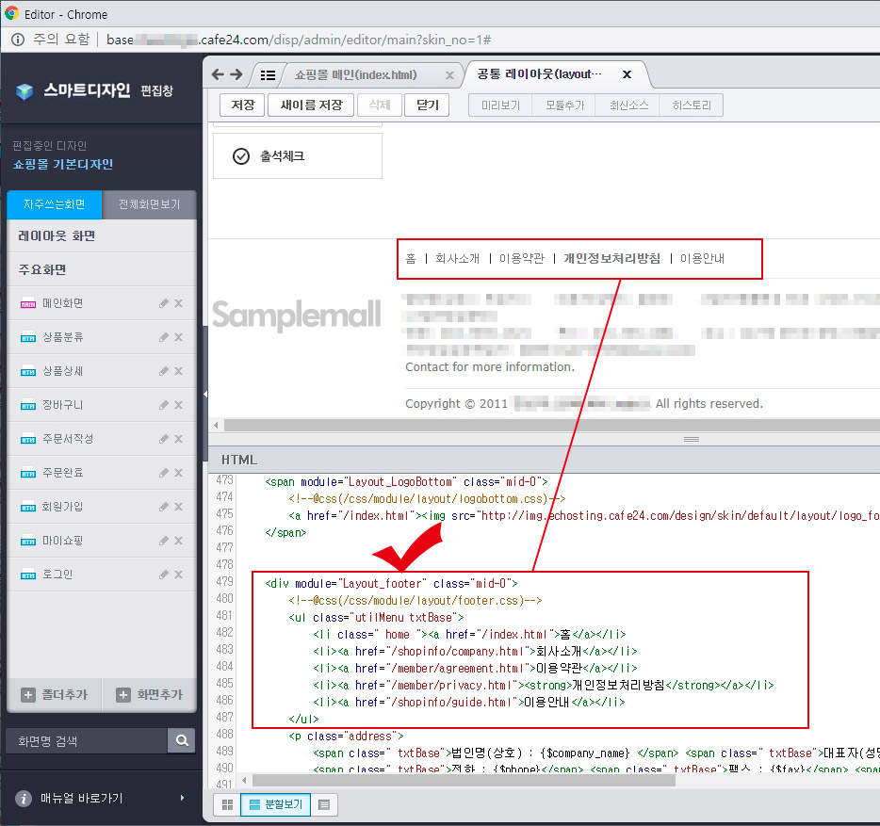
Task: Click the 저장 save button
Action: 241,105
